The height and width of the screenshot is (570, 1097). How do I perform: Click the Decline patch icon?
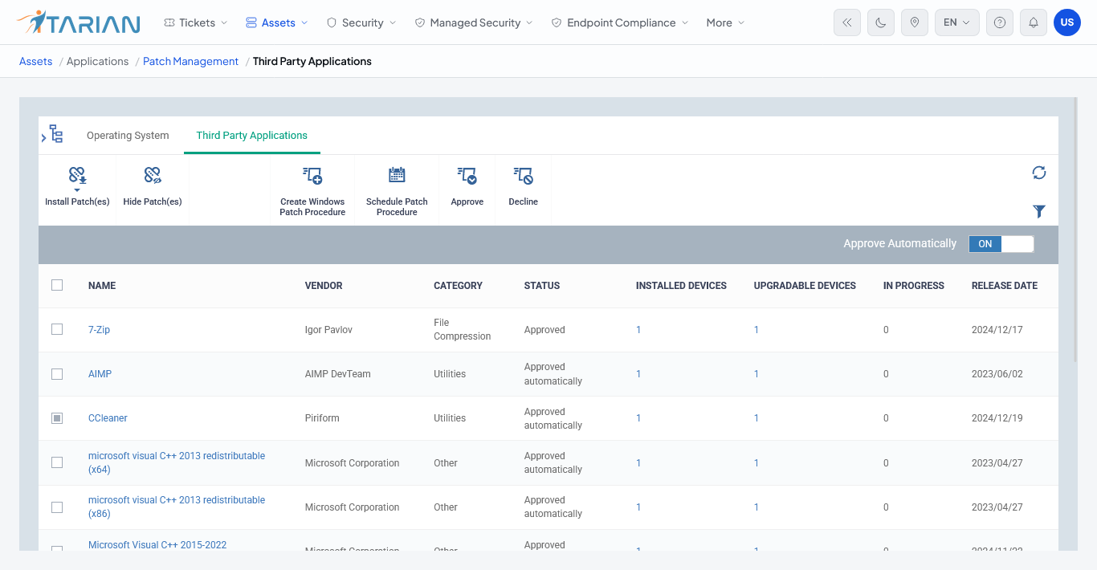coord(524,176)
